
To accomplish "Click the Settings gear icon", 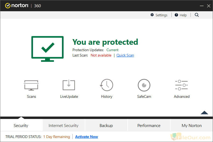I will click(x=152, y=15).
